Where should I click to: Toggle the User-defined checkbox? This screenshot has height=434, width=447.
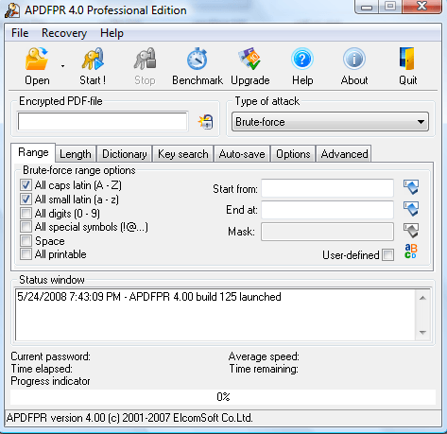point(387,254)
